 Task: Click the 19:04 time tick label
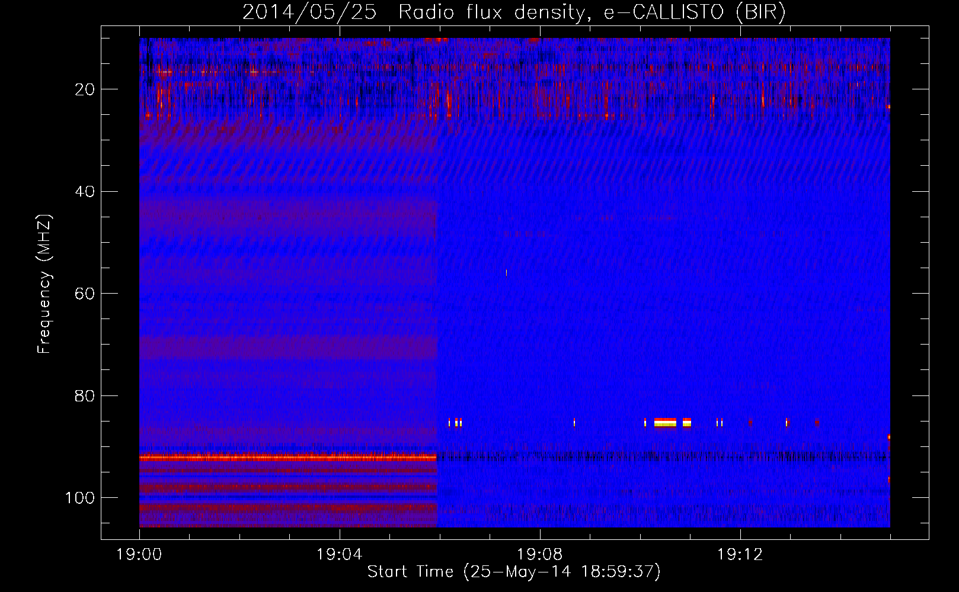(340, 555)
